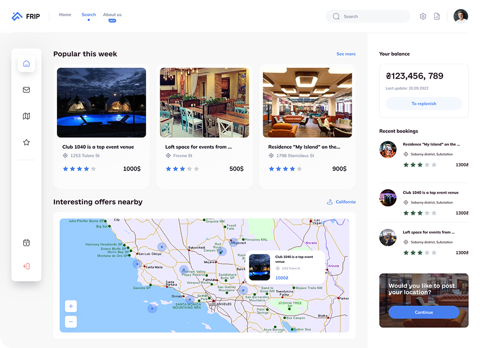Open the statistics report icon in header
This screenshot has height=348, width=480.
pos(437,17)
